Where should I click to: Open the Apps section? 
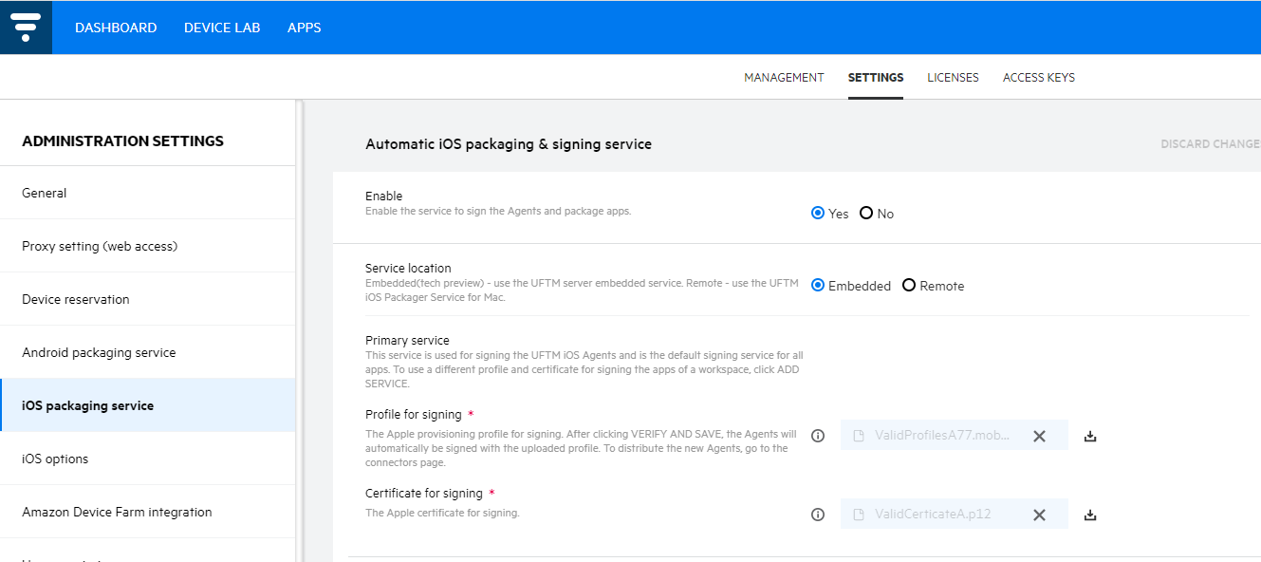(304, 28)
